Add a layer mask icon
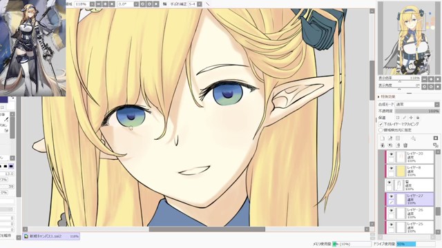Screen dimensions: 442x248 click(436, 138)
